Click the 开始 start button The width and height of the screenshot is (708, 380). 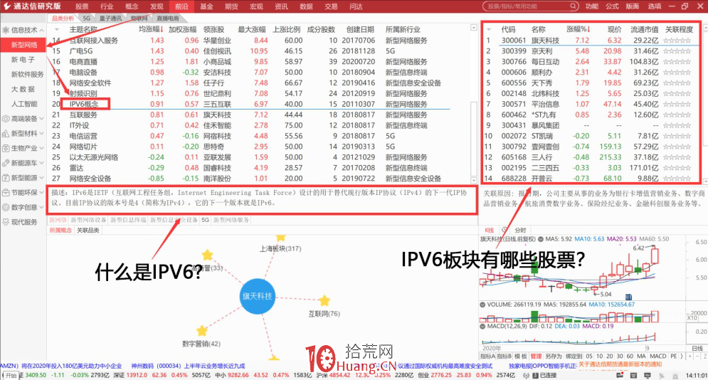point(11,376)
